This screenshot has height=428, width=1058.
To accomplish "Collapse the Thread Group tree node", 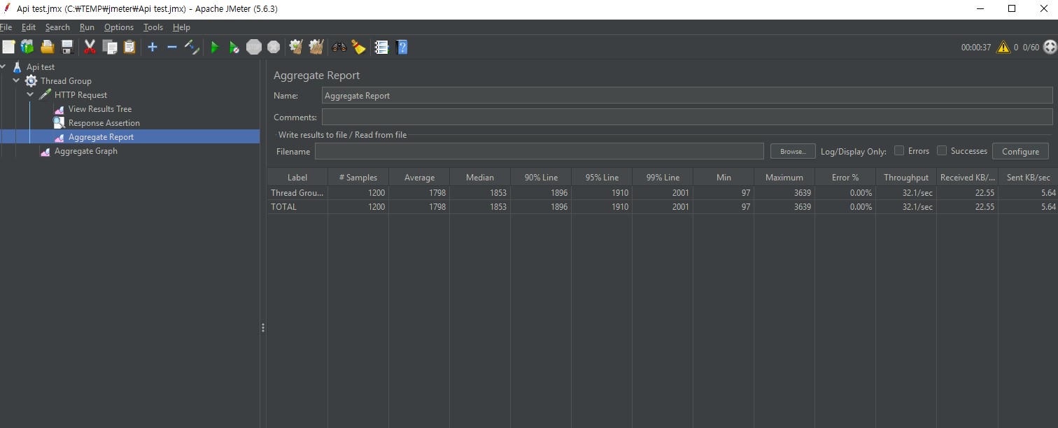I will pos(16,81).
